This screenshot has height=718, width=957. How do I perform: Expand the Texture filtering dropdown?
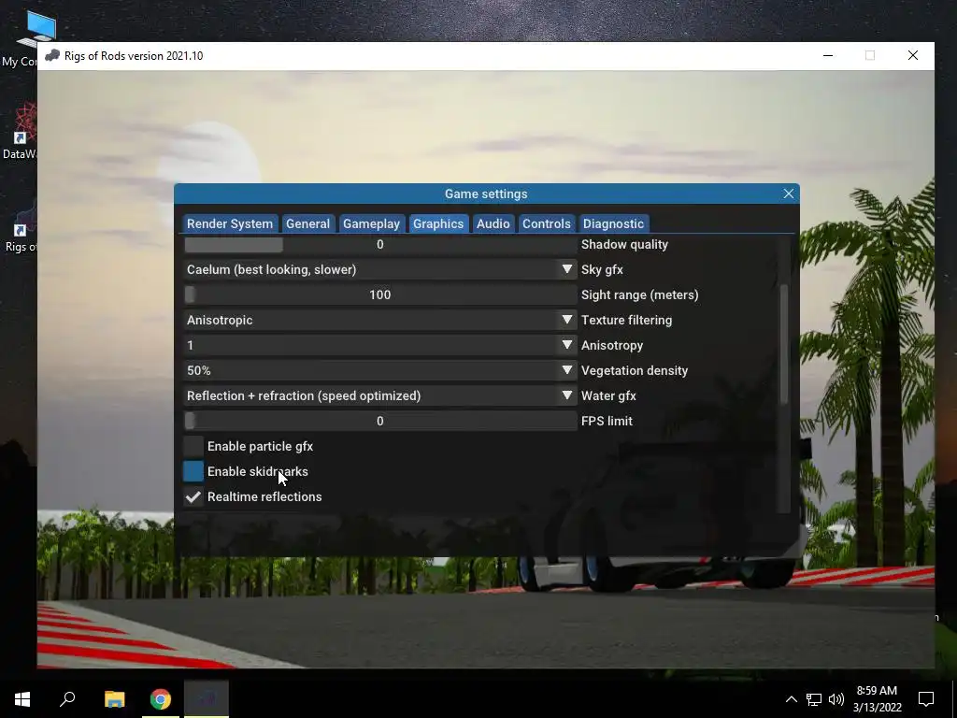tap(379, 320)
